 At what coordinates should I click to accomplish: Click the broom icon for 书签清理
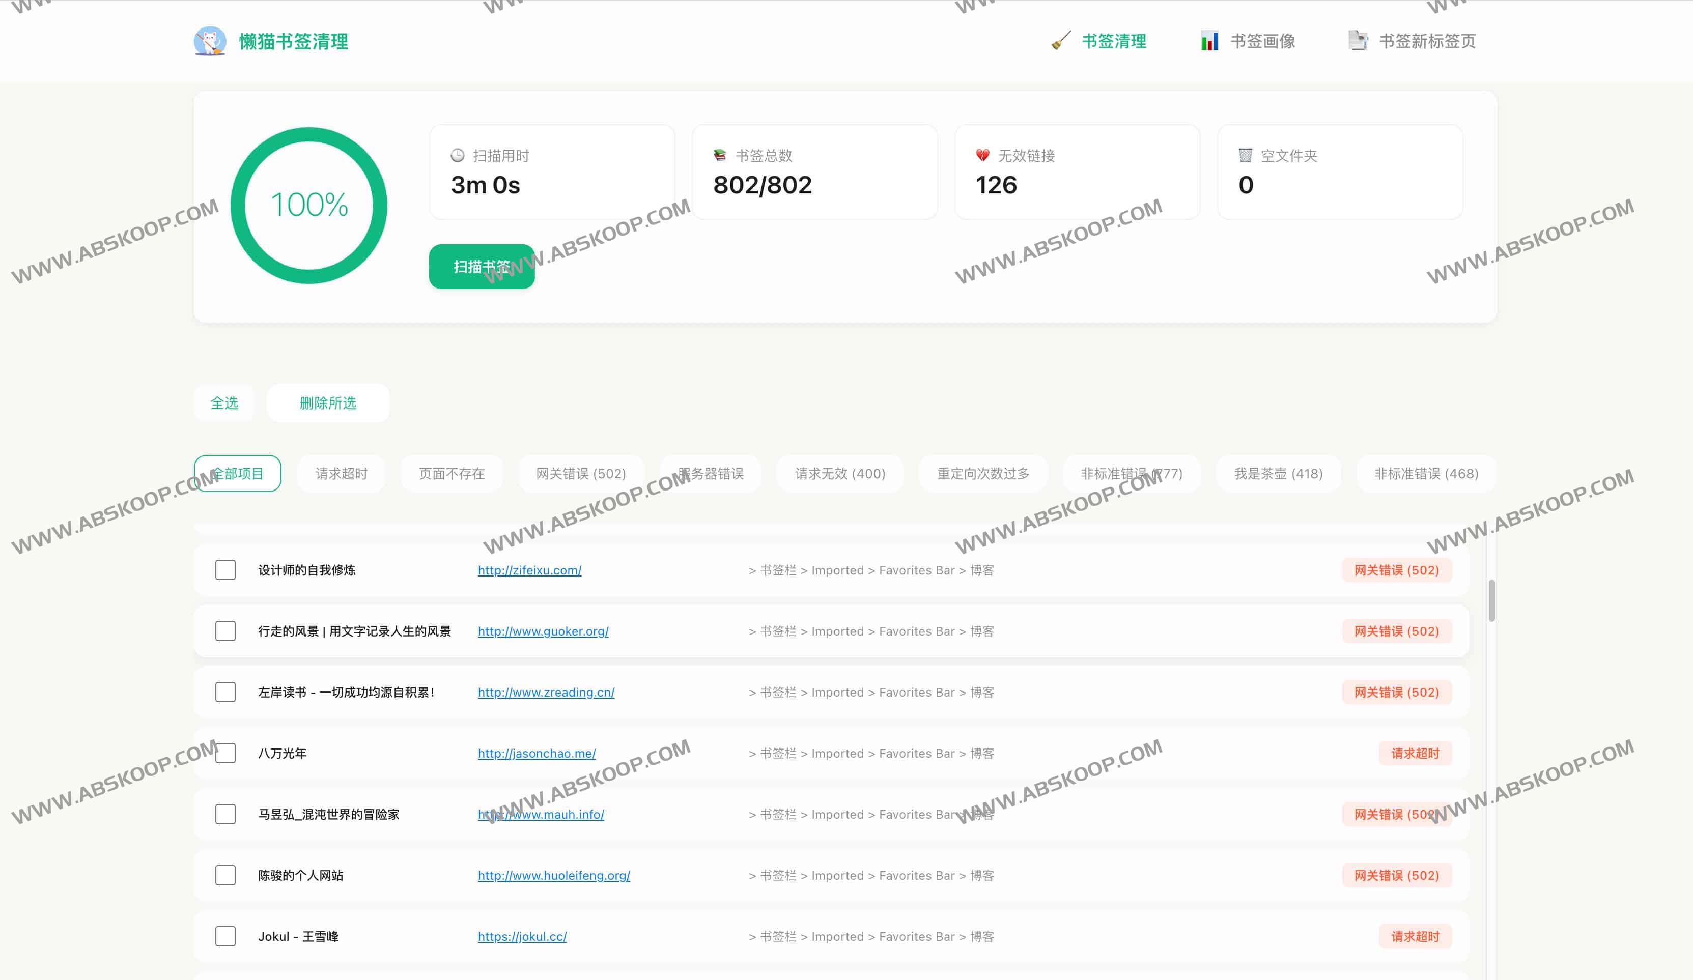[x=1061, y=41]
